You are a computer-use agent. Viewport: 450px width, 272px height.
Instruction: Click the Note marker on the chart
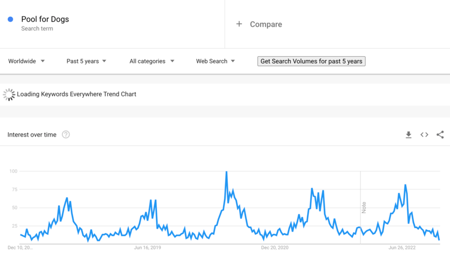[364, 207]
